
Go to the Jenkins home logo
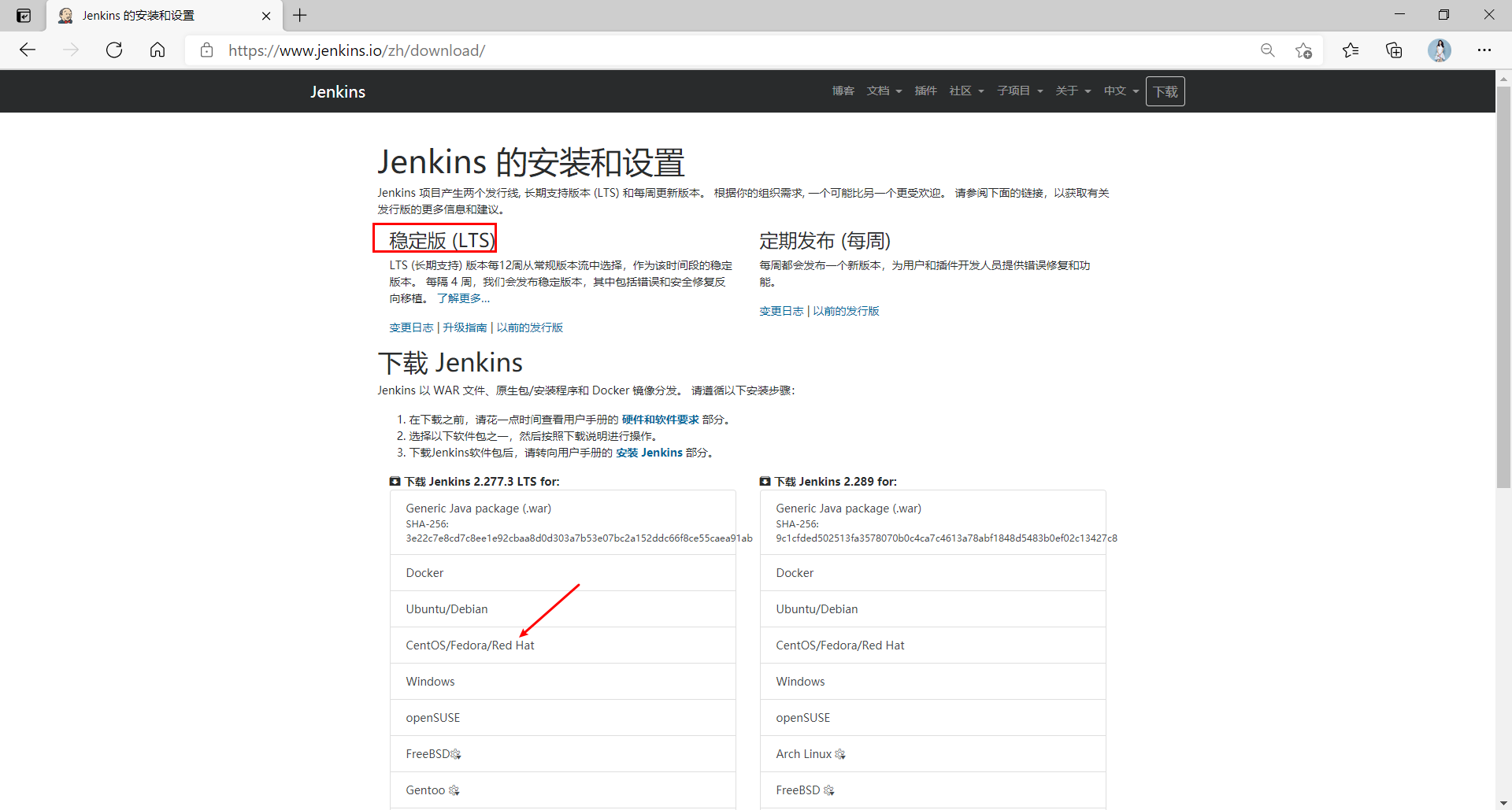pos(338,91)
